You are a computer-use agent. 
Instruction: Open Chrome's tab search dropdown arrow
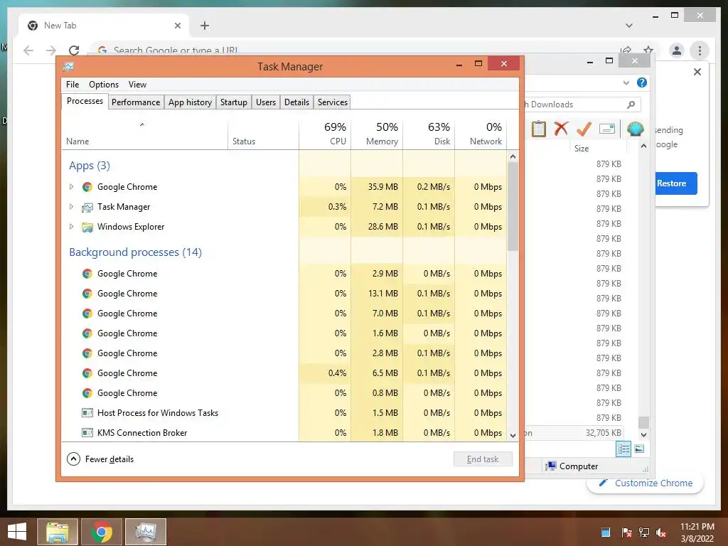pos(628,26)
